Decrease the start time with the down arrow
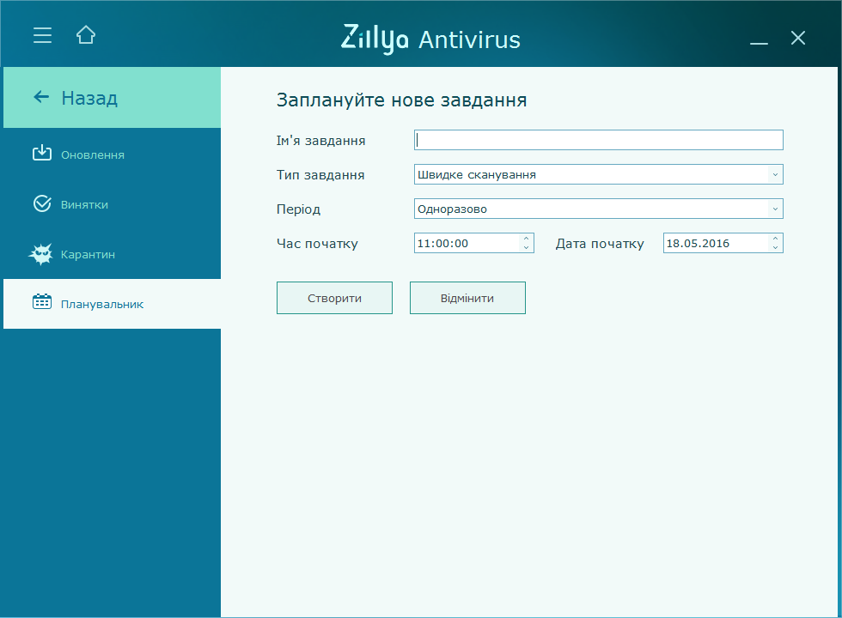The height and width of the screenshot is (618, 842). pos(525,246)
